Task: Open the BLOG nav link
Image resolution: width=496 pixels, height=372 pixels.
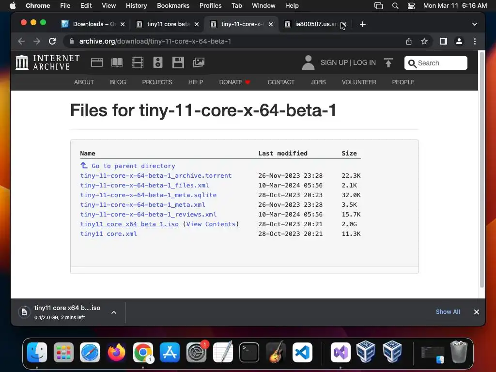Action: (118, 82)
